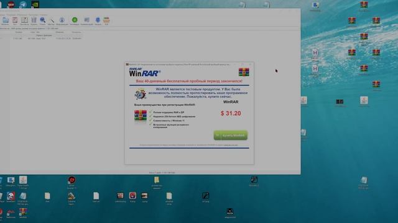Open the Telegram desktop shortcut
Screen dimensions: 398x223
[x=23, y=4]
